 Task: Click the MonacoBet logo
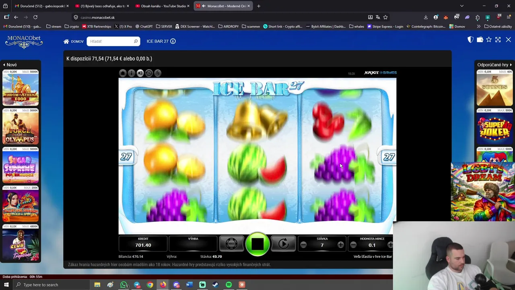24,41
